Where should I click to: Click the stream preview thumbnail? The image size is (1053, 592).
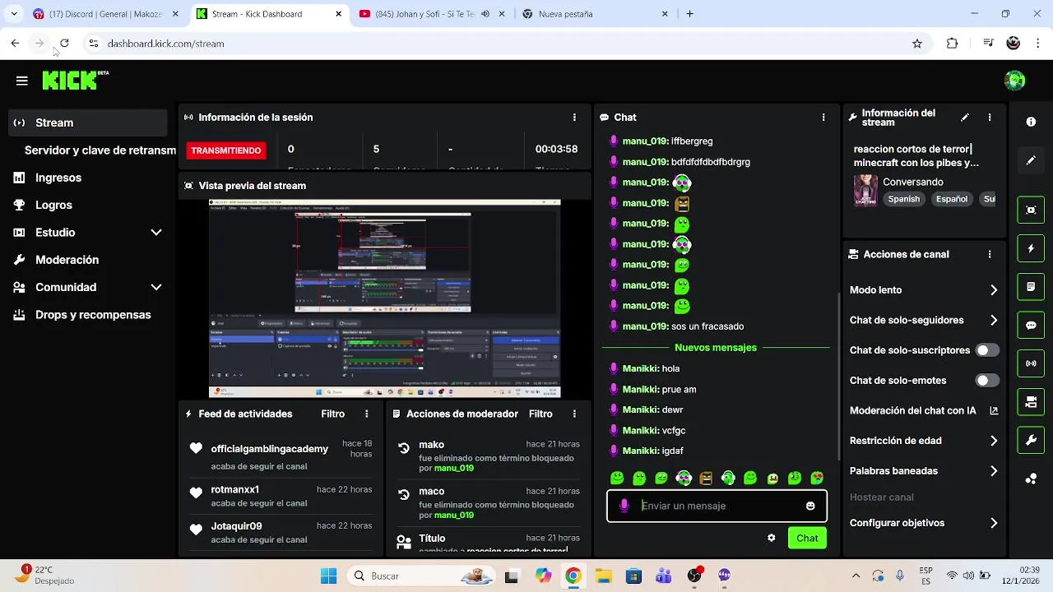tap(384, 298)
